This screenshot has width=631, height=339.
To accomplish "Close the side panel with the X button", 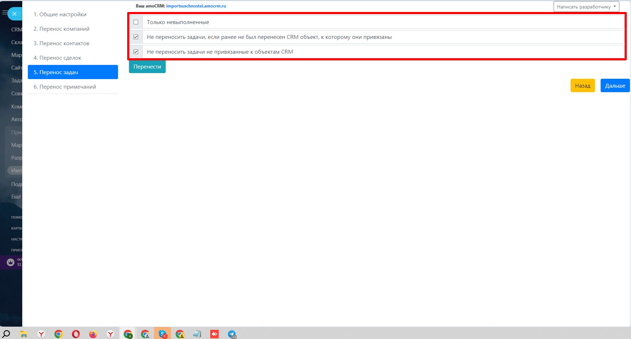I will coord(14,14).
